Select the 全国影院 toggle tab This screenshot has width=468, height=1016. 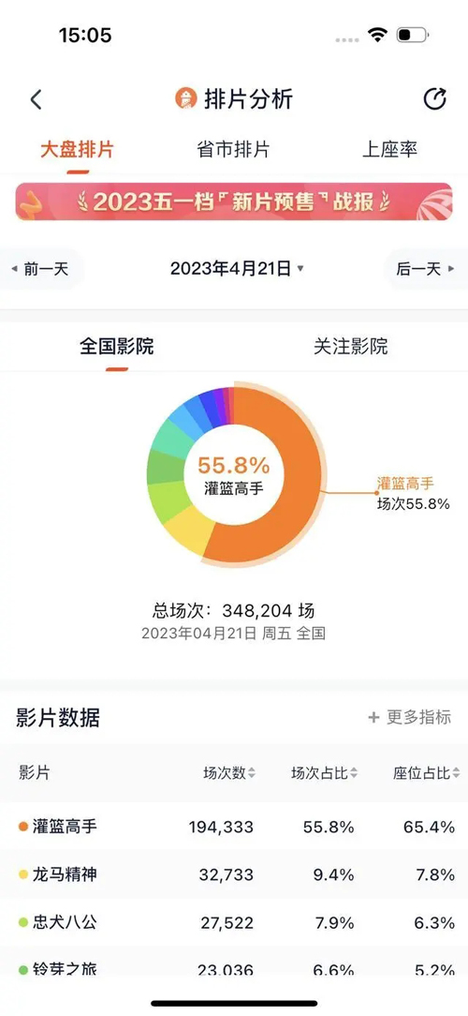(x=117, y=347)
